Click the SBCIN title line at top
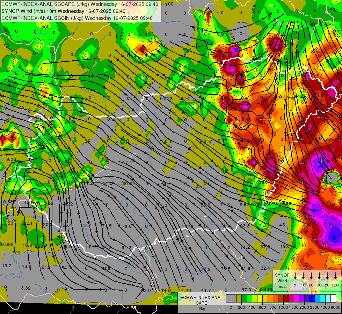This screenshot has width=342, height=314. (77, 18)
